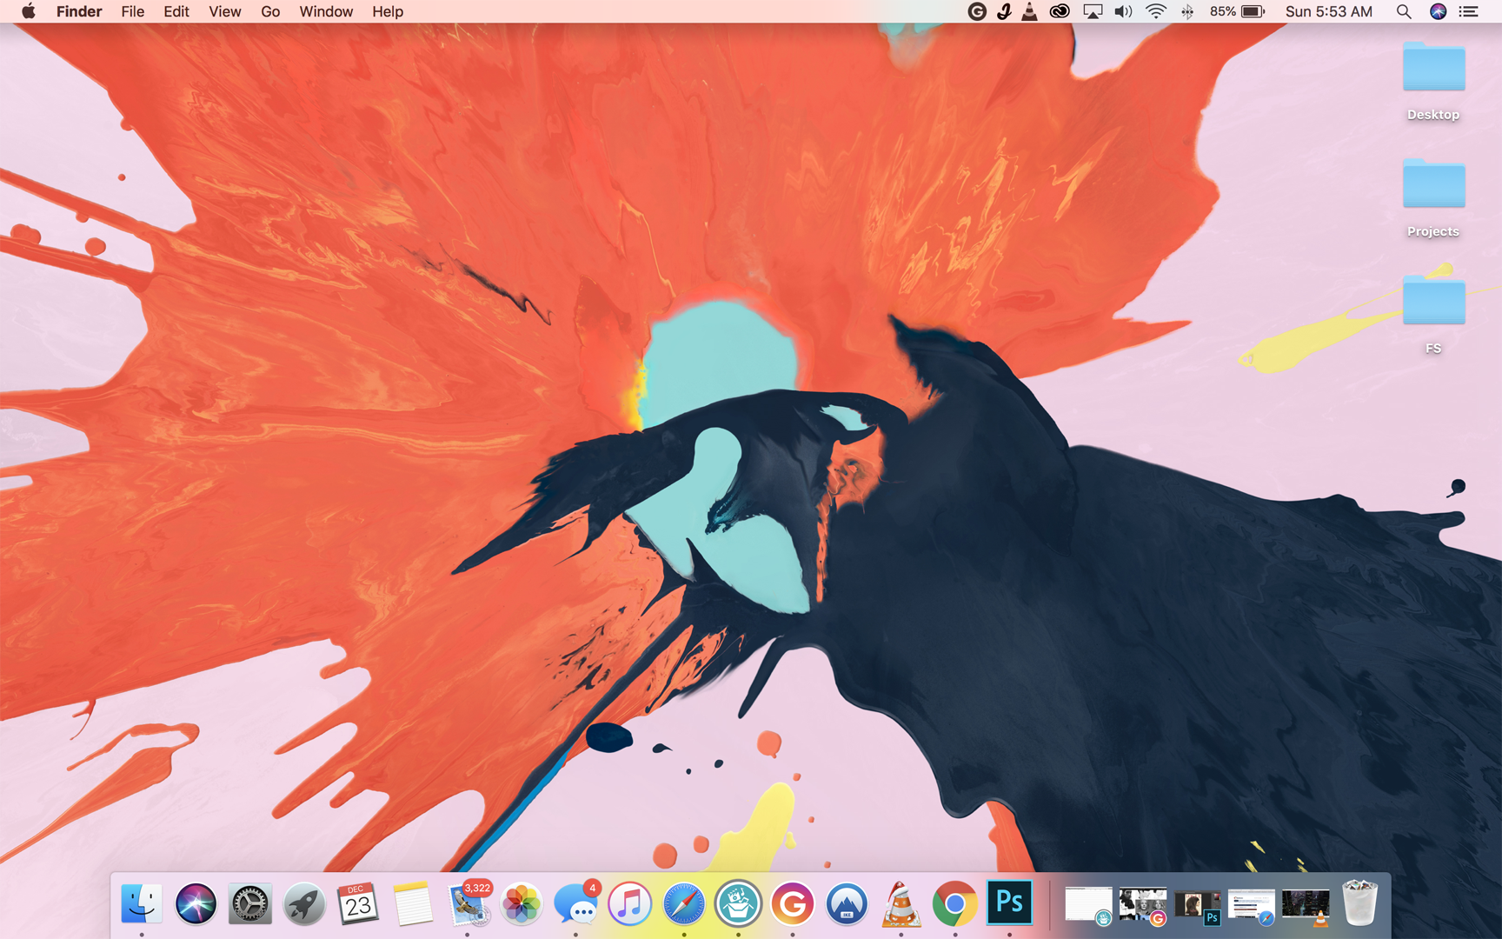Open Finder from the Dock
Screen dimensions: 1502x939
pyautogui.click(x=141, y=904)
